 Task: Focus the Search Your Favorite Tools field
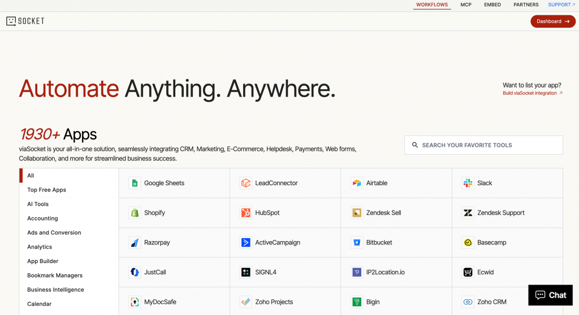click(484, 145)
